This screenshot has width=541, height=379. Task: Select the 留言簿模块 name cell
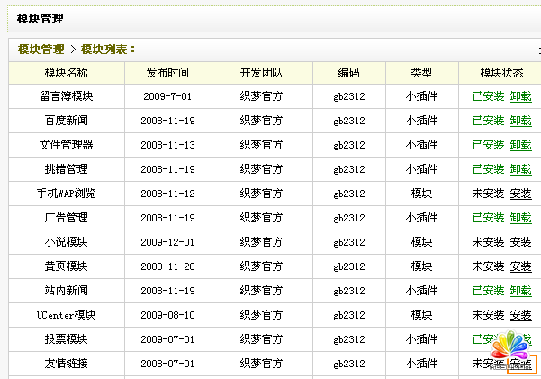click(x=66, y=96)
